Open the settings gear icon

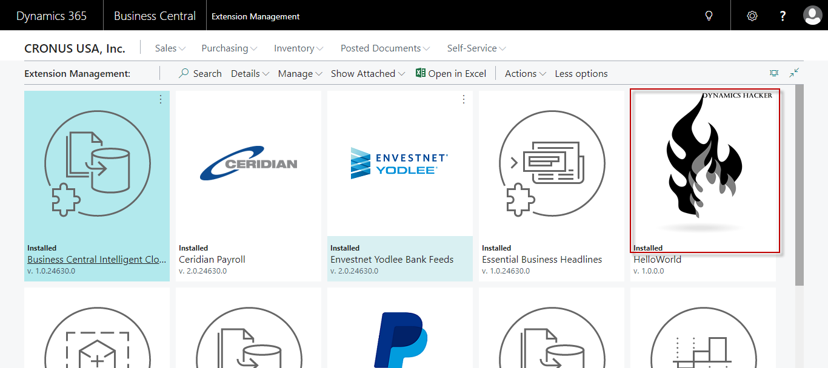(752, 16)
